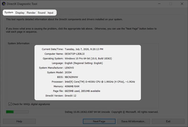Image resolution: width=188 pixels, height=127 pixels.
Task: Click system model value 20354
Action: click(68, 72)
